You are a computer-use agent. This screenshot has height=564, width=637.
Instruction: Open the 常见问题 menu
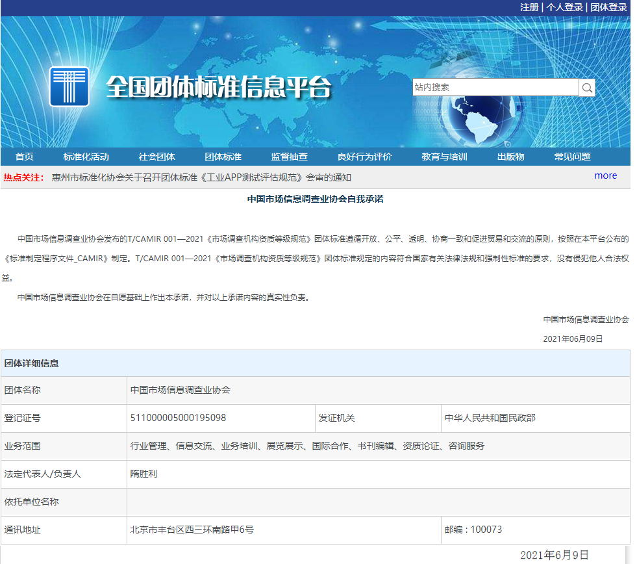[x=573, y=157]
